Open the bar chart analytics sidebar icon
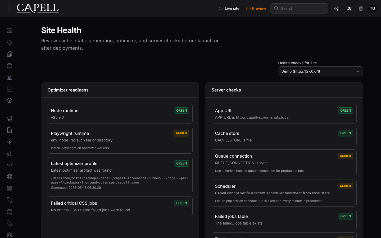Viewport: 381px width, 238px height. click(x=10, y=153)
